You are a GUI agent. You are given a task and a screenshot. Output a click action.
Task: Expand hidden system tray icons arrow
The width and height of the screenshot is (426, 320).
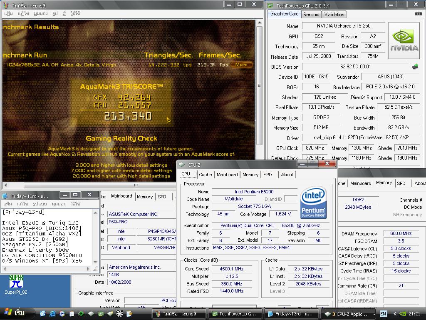coord(395,314)
